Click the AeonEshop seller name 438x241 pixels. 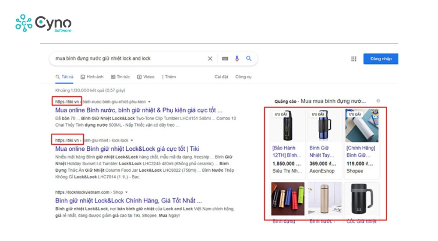coord(322,171)
